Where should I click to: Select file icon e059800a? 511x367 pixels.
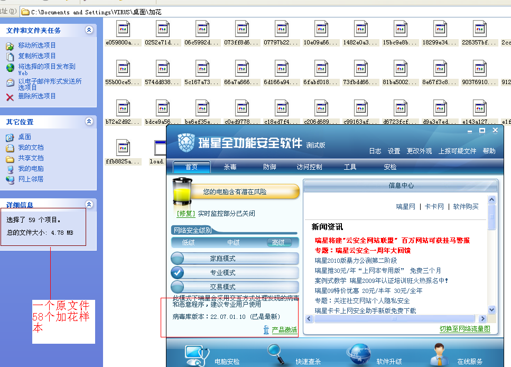(123, 29)
